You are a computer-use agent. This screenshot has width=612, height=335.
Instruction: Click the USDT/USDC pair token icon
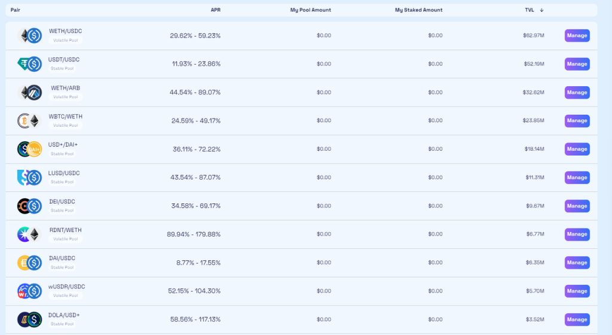tap(29, 64)
